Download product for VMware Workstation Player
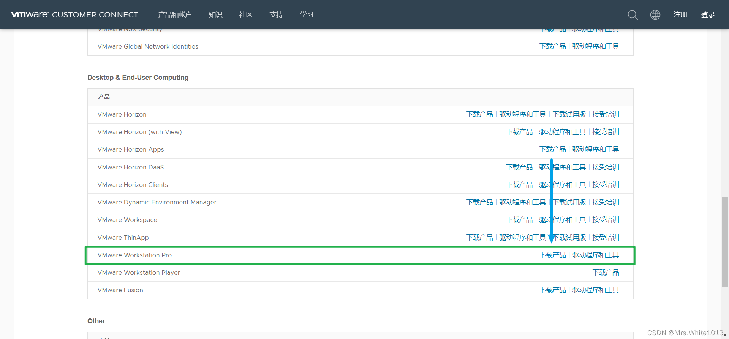 point(606,272)
